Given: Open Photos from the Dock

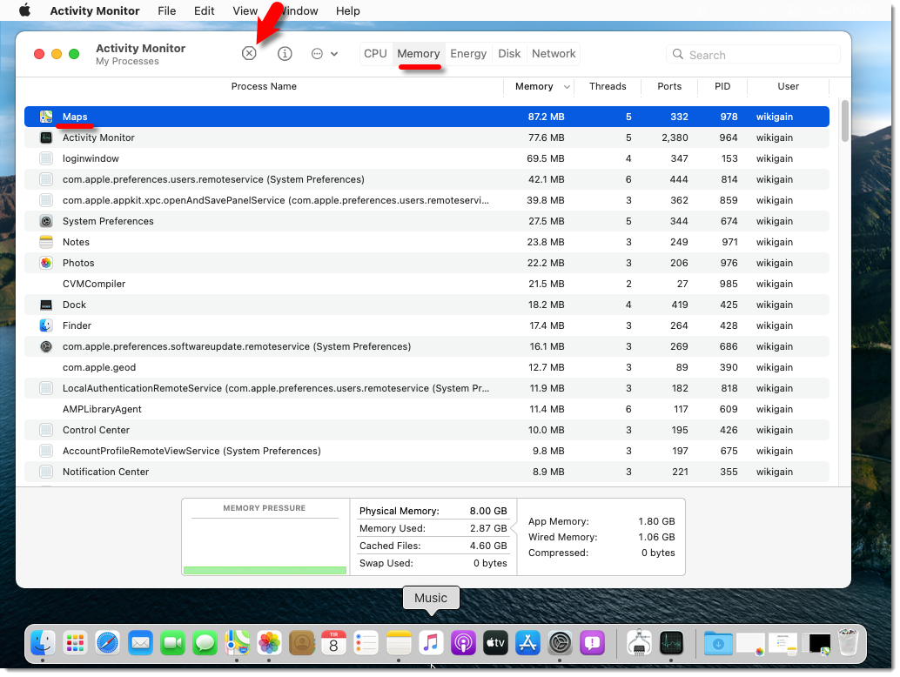Looking at the screenshot, I should click(269, 642).
